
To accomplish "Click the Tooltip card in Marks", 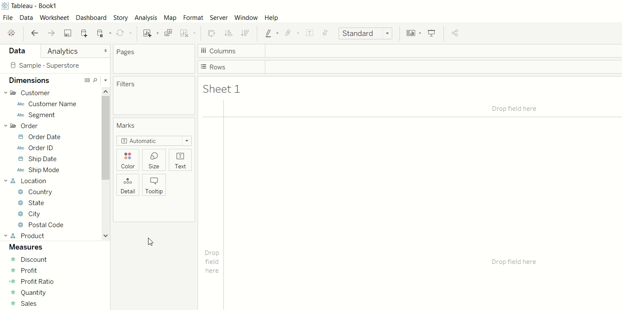I will (x=154, y=185).
